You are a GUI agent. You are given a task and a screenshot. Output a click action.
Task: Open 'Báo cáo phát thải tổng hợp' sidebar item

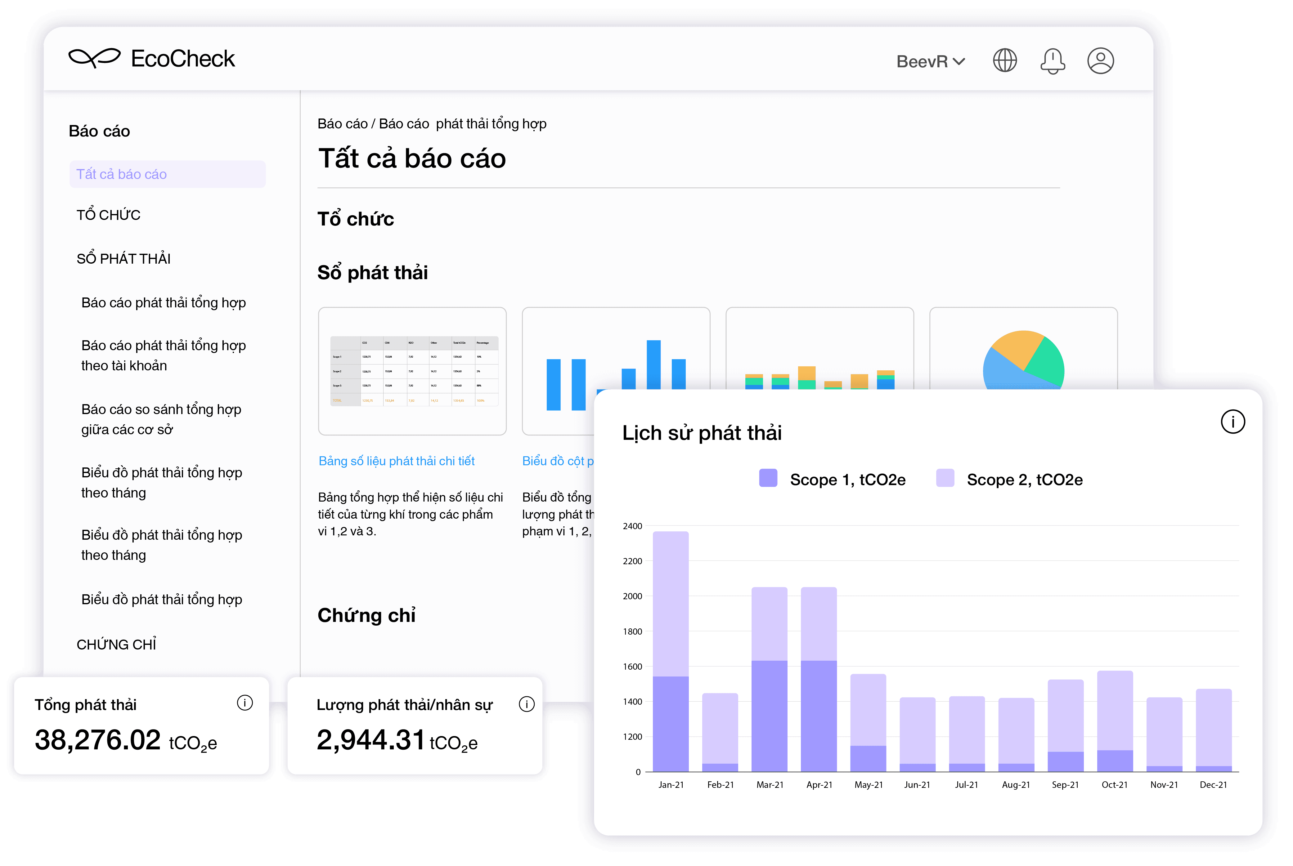pos(164,303)
